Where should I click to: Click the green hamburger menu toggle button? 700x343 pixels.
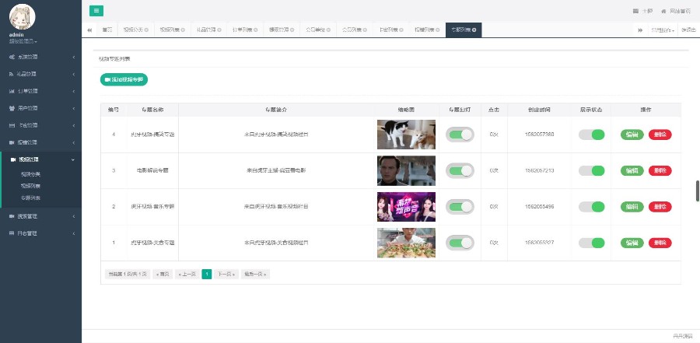(x=96, y=11)
